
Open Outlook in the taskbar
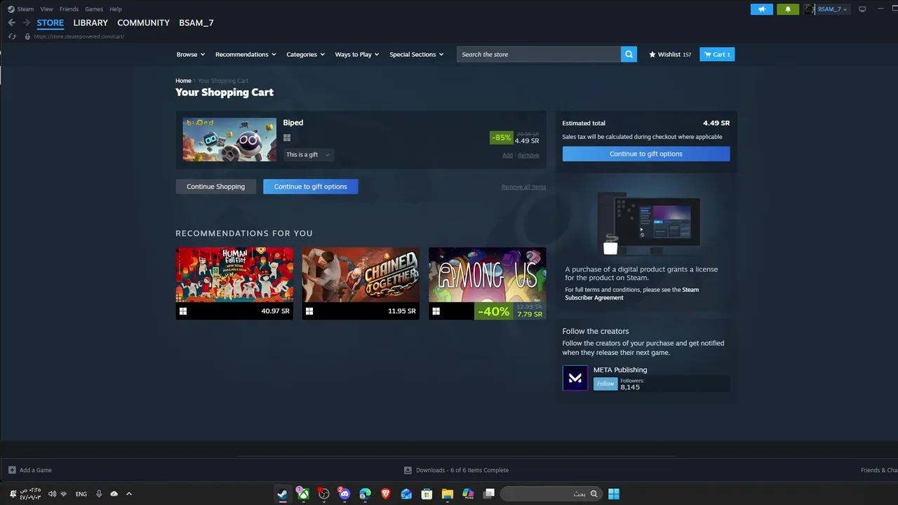pyautogui.click(x=406, y=494)
